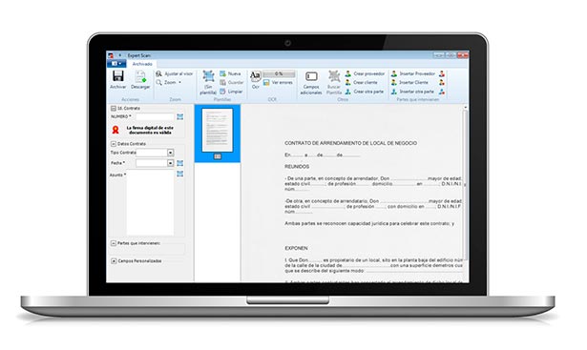
Task: Open the Fecha date dropdown arrow
Action: click(x=170, y=163)
